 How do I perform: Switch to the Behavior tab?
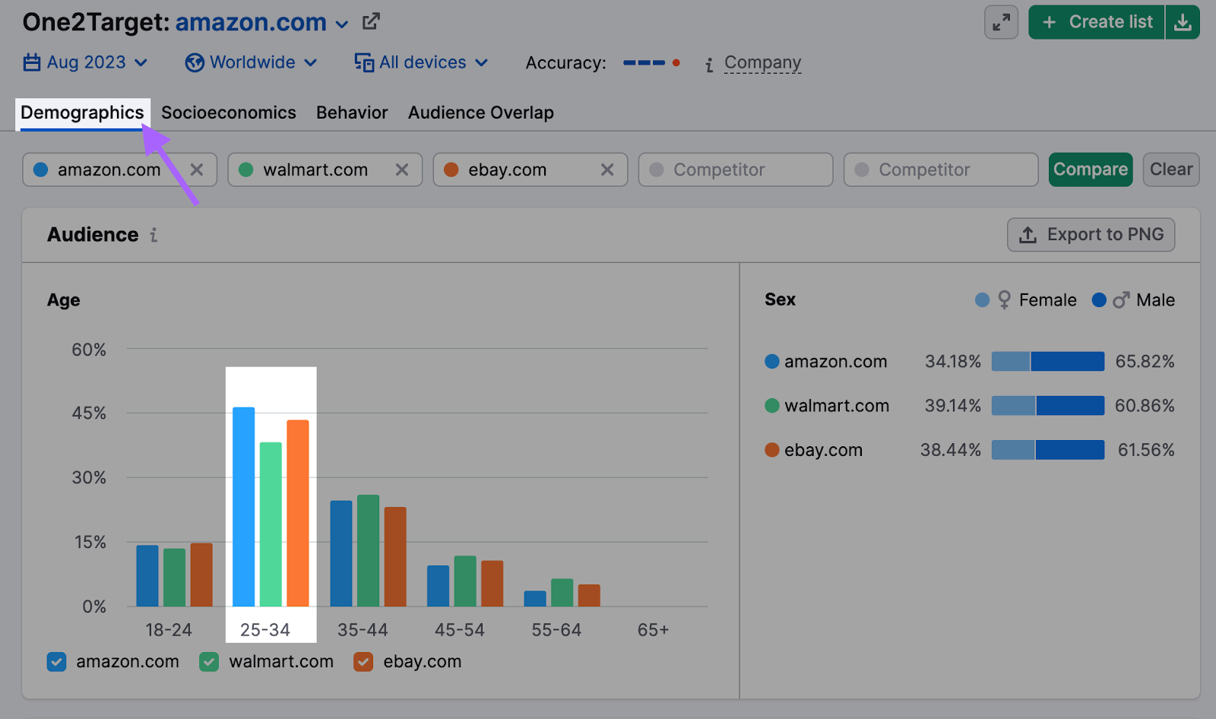coord(352,112)
